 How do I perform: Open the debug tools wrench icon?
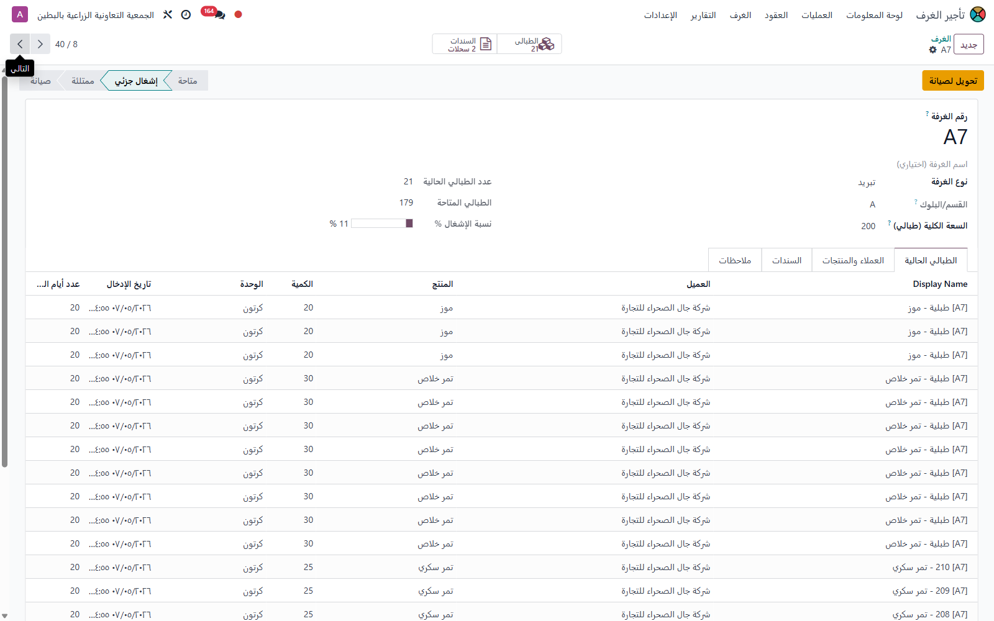click(x=168, y=14)
